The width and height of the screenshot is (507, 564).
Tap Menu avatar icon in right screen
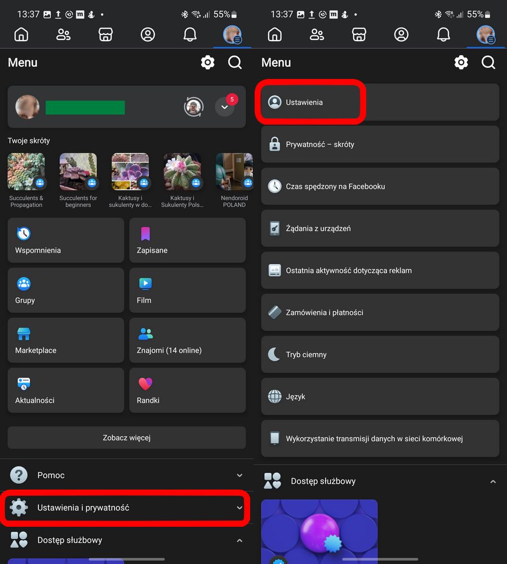[x=486, y=34]
